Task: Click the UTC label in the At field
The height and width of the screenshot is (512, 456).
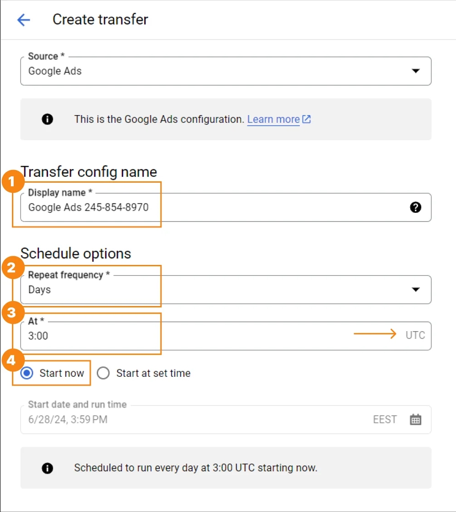Action: [415, 335]
